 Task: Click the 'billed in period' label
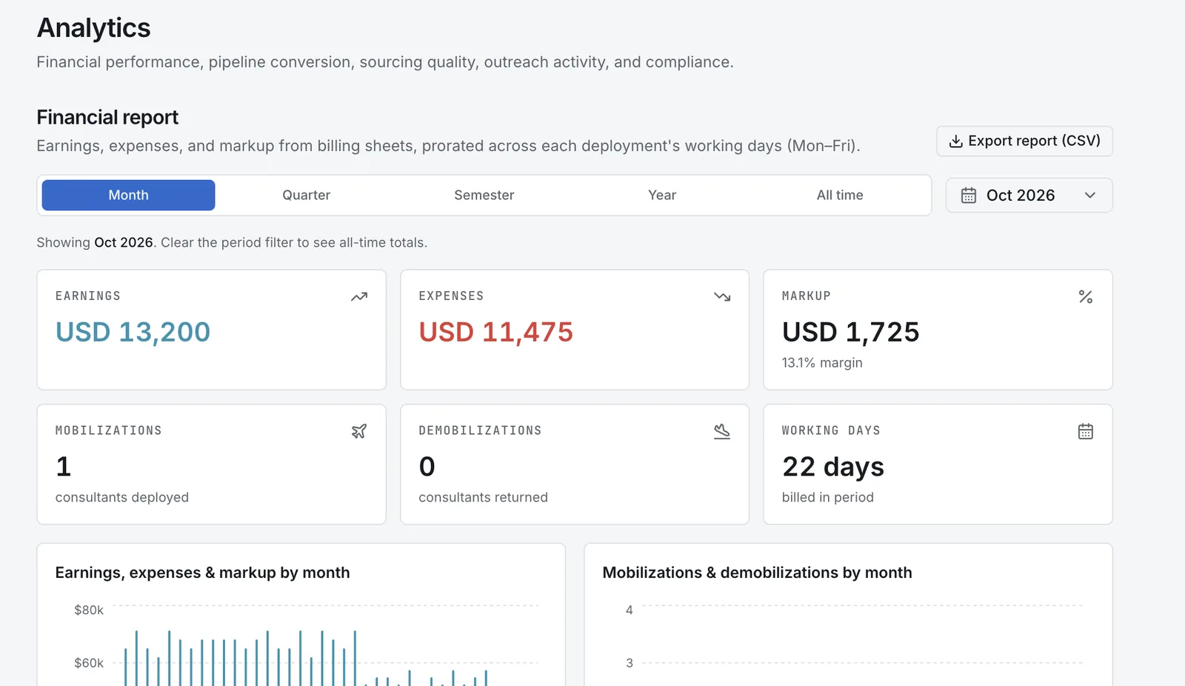828,497
